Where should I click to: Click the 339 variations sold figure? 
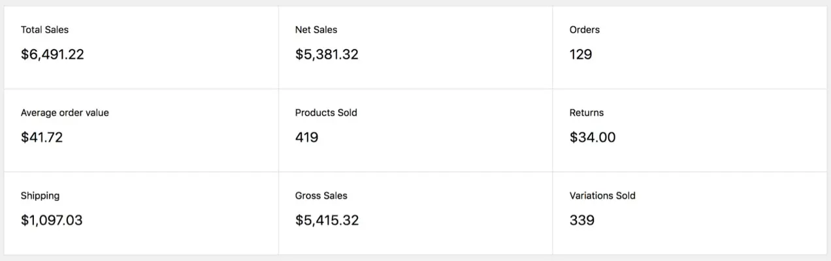(x=582, y=221)
